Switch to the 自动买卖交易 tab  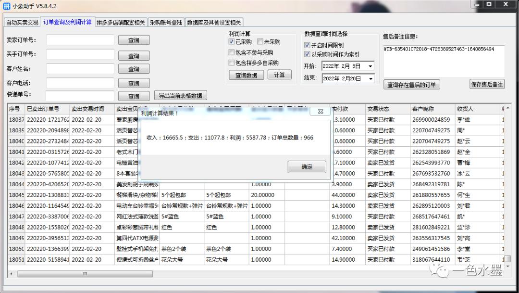(x=23, y=22)
